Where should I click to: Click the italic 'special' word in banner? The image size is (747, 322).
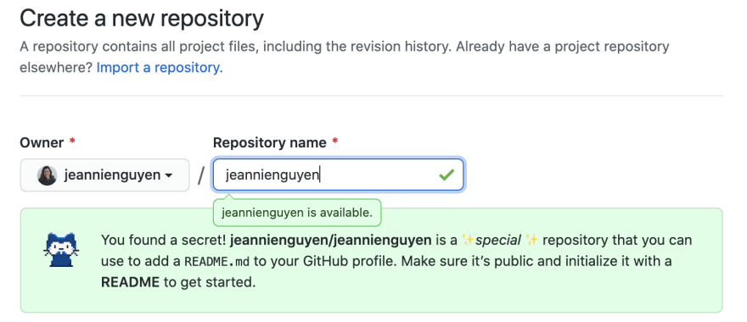point(498,240)
